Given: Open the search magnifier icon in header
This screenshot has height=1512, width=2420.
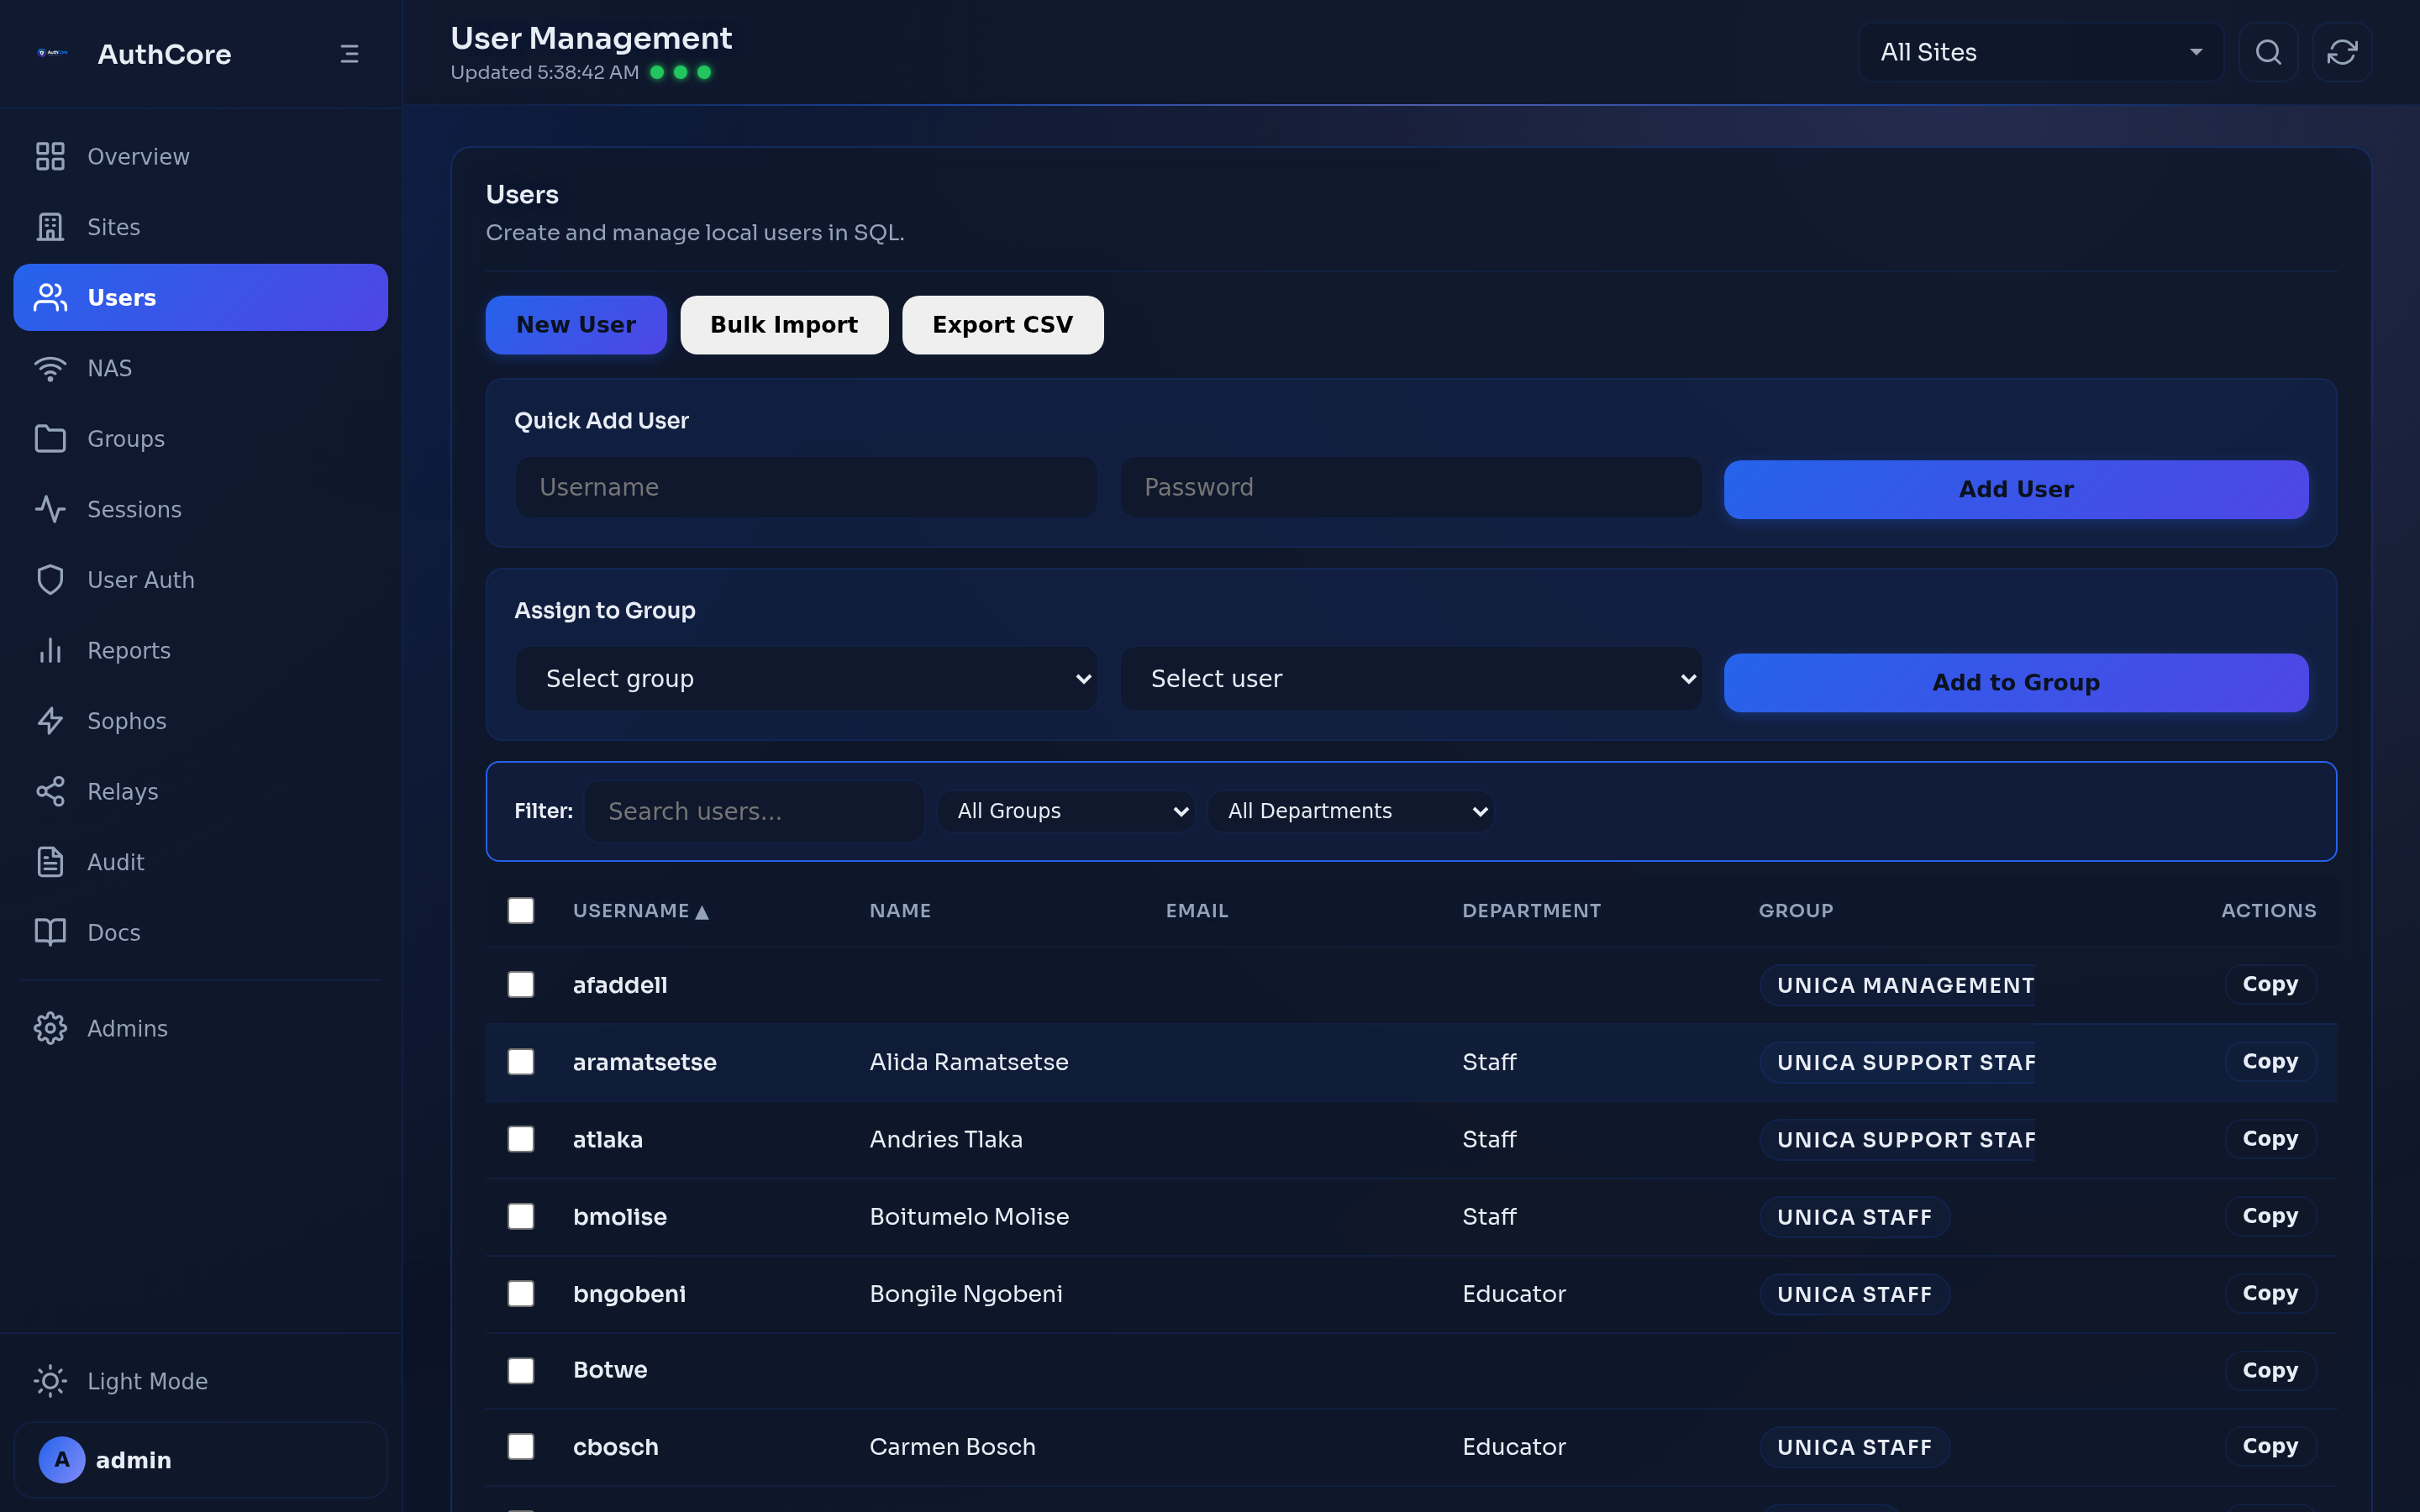Looking at the screenshot, I should coord(2268,52).
